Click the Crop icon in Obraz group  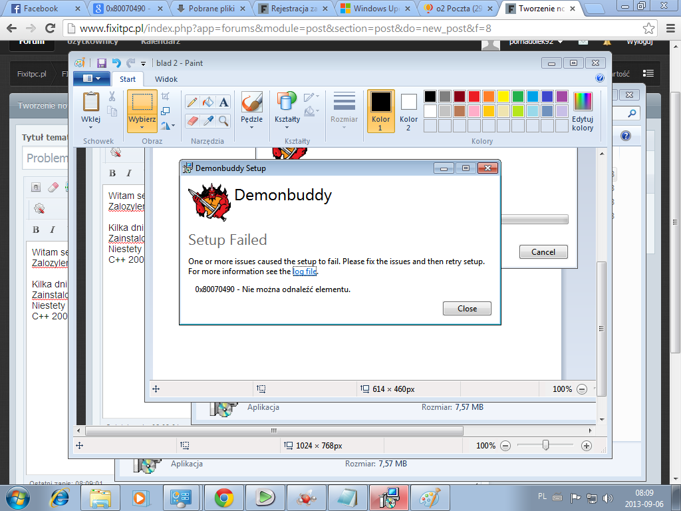[166, 96]
